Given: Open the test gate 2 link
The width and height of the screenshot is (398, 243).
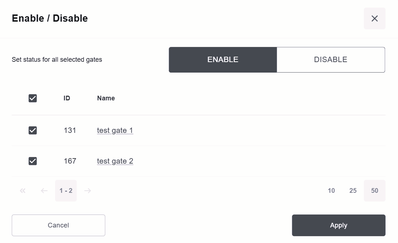Looking at the screenshot, I should (115, 161).
